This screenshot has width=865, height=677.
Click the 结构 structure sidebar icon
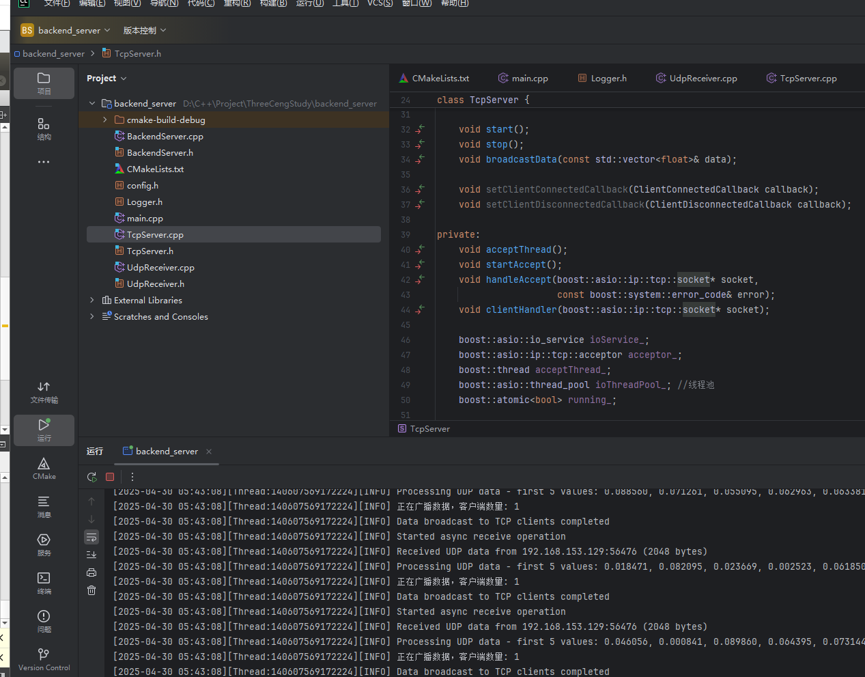coord(44,128)
